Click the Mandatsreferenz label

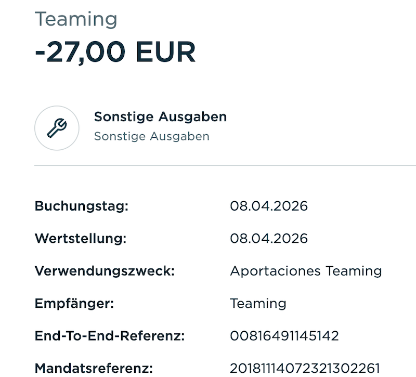(x=94, y=368)
